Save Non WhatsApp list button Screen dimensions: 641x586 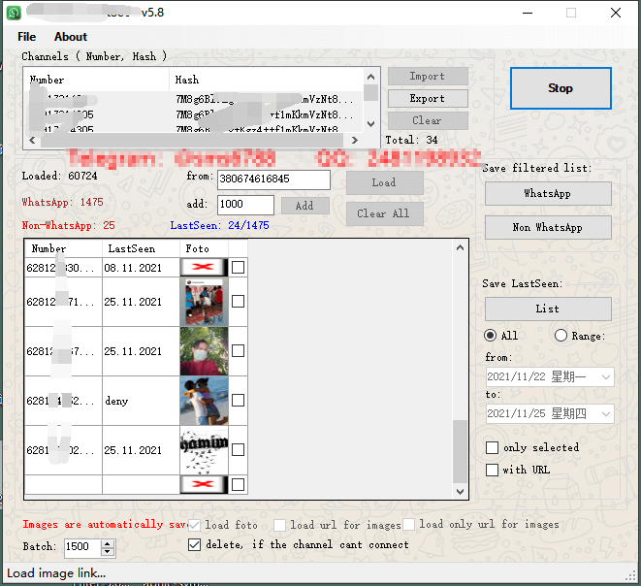coord(548,227)
